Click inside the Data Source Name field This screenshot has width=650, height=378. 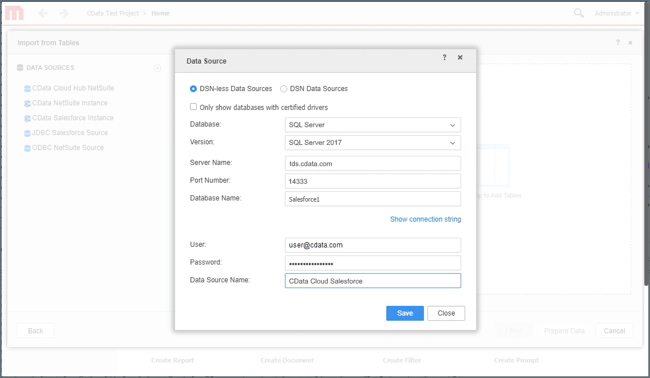pos(372,281)
